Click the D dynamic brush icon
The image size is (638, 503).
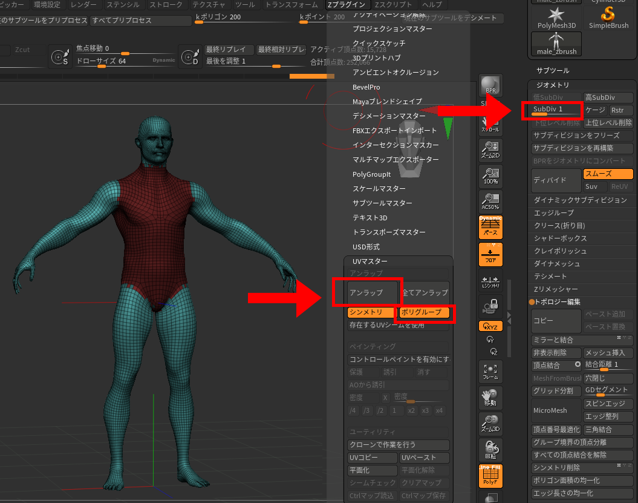[x=190, y=57]
